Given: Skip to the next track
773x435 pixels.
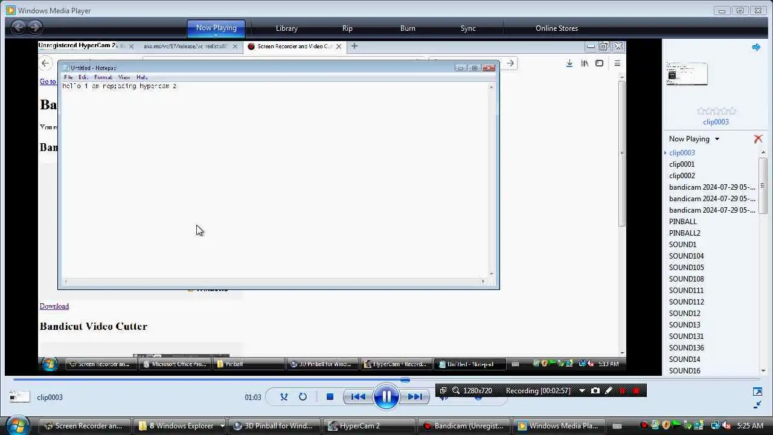Looking at the screenshot, I should [x=414, y=397].
